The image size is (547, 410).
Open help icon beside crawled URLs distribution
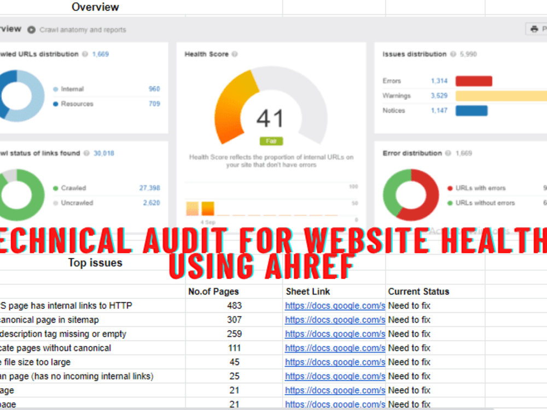85,54
